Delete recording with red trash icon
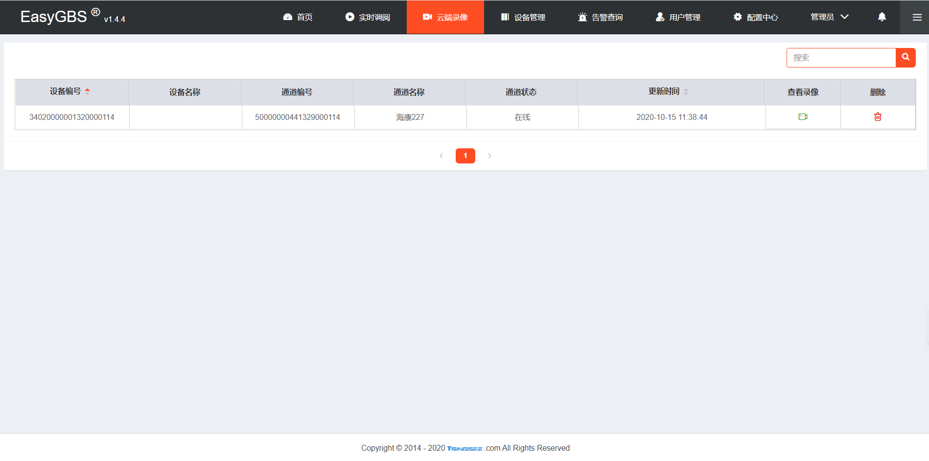 pos(878,117)
